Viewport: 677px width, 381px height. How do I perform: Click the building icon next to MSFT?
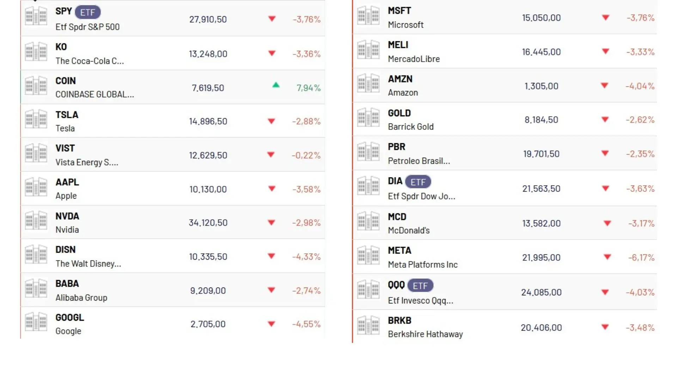point(368,15)
